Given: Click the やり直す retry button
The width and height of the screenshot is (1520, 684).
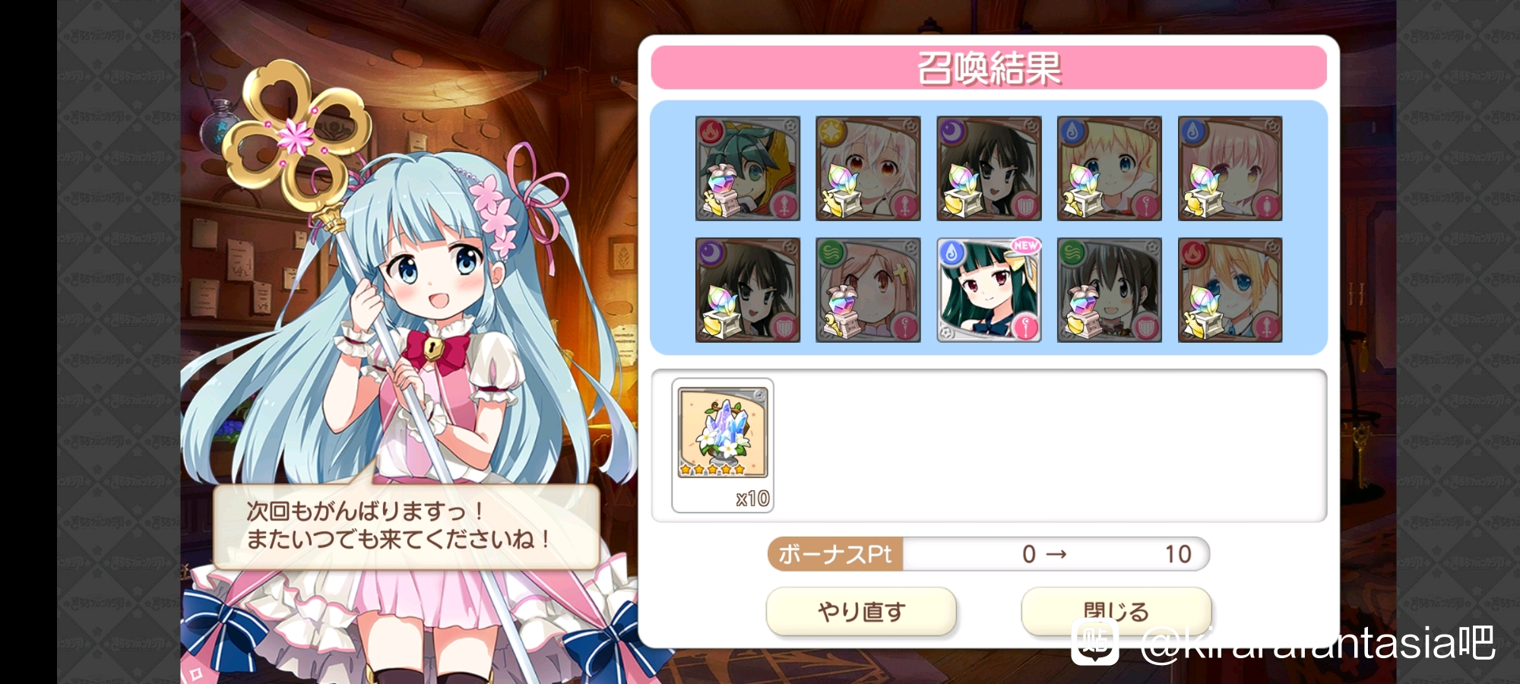Looking at the screenshot, I should [x=861, y=611].
